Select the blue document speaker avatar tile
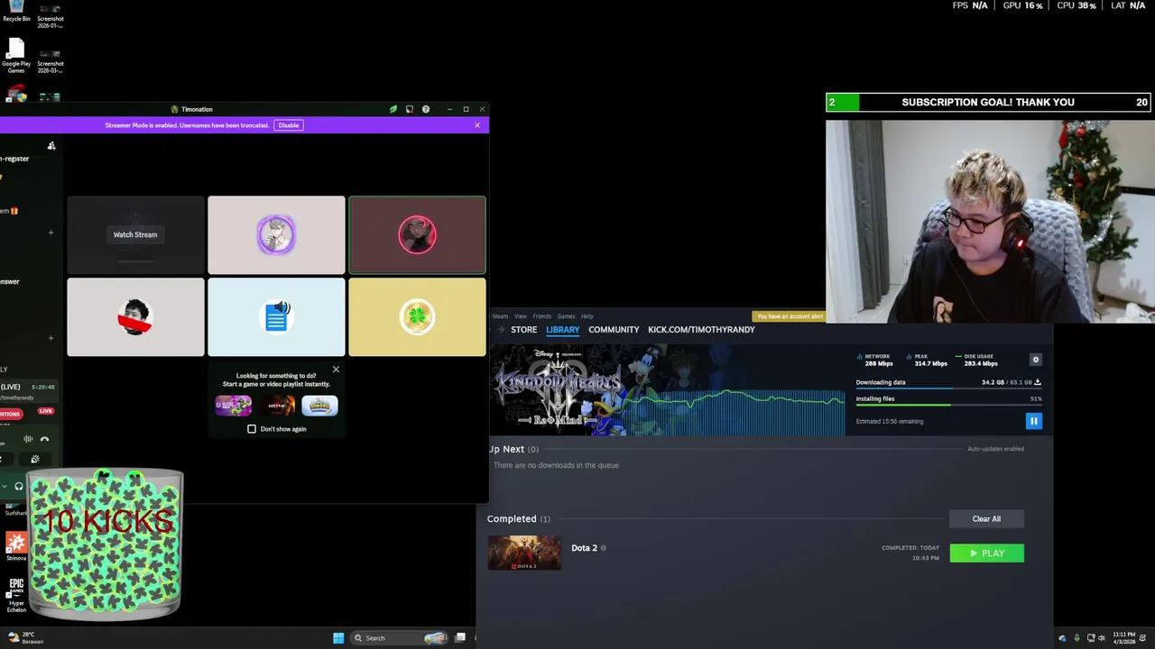 [x=276, y=317]
